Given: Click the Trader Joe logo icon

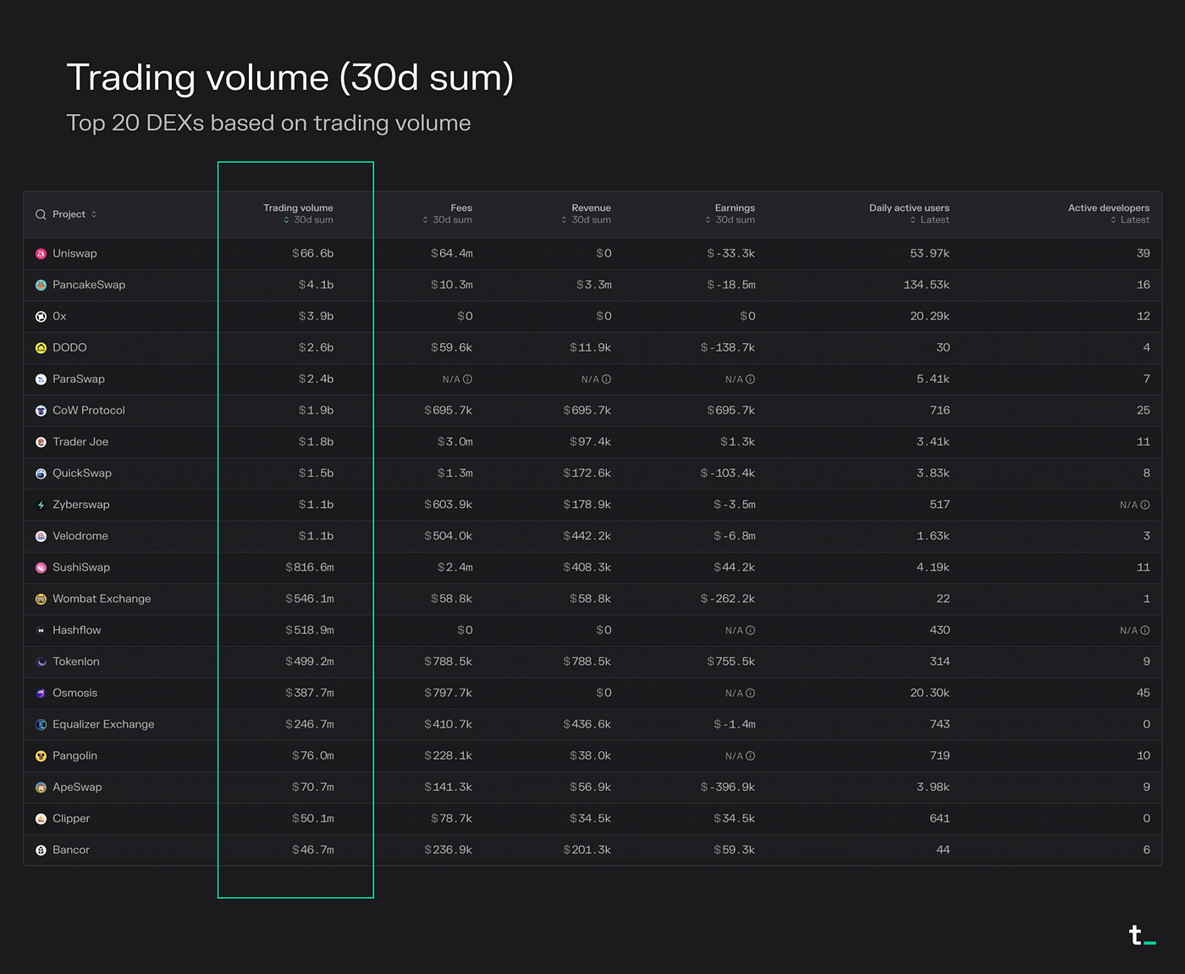Looking at the screenshot, I should [x=41, y=442].
